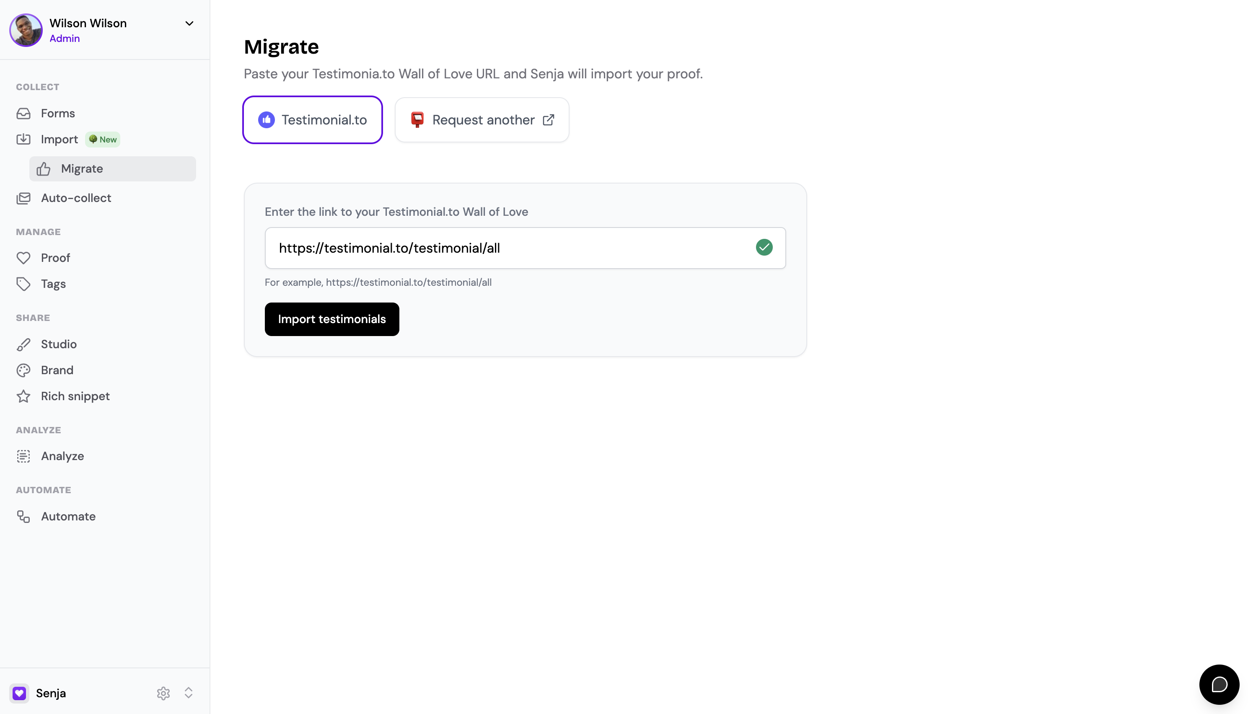Open workspace settings gear icon
This screenshot has width=1248, height=714.
click(x=163, y=693)
